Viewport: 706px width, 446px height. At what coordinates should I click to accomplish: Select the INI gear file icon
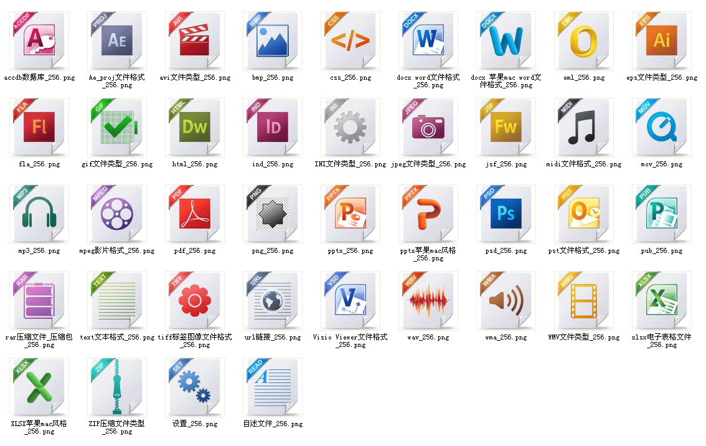[351, 128]
